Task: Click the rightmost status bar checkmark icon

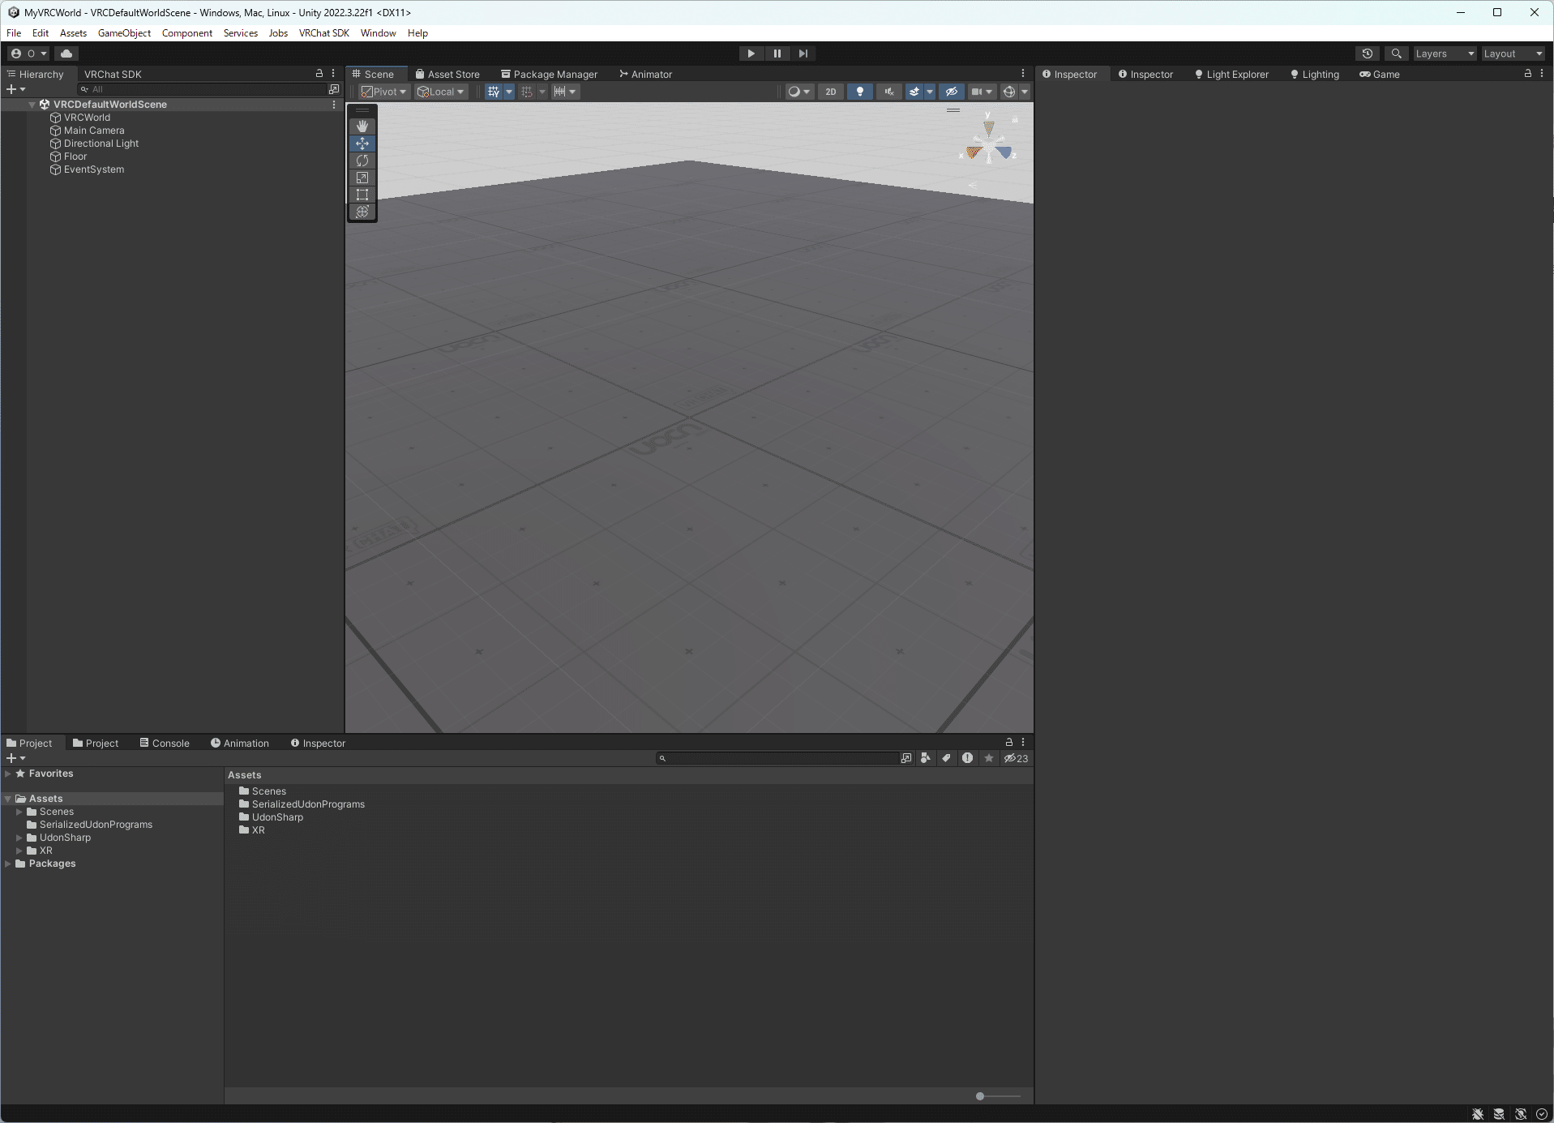Action: coord(1542,1114)
